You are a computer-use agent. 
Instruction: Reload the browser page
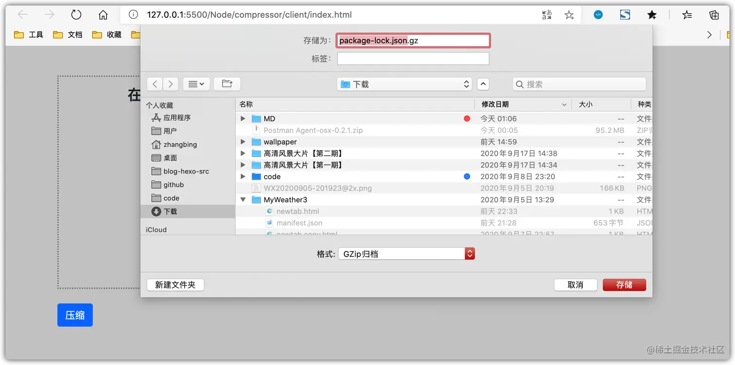[76, 15]
